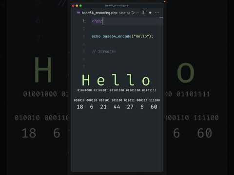Click the decimal value 44
This screenshot has height=175, width=234.
pyautogui.click(x=117, y=107)
